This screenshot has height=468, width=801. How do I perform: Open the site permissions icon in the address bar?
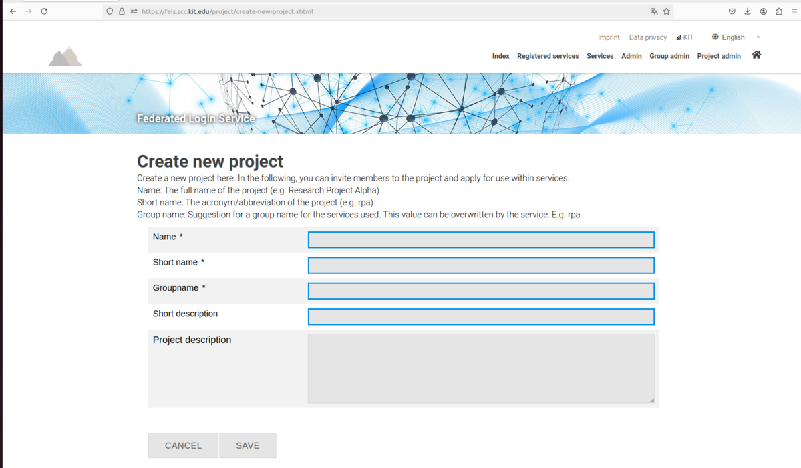[134, 11]
